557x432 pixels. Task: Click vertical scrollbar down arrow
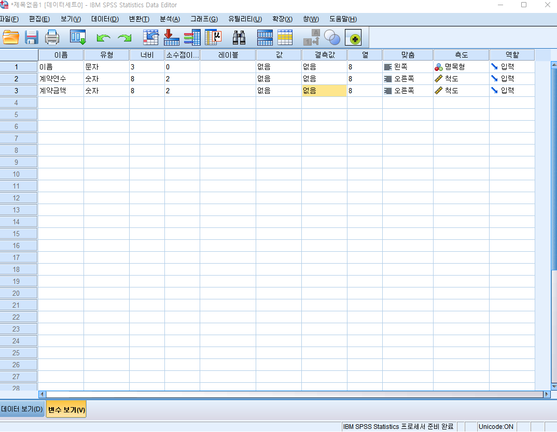554,386
